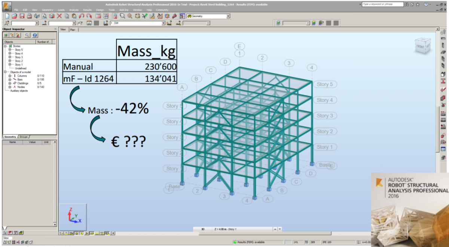Open the 1:SW view selector dropdown
Screen dimensions: 449x247
164,22
